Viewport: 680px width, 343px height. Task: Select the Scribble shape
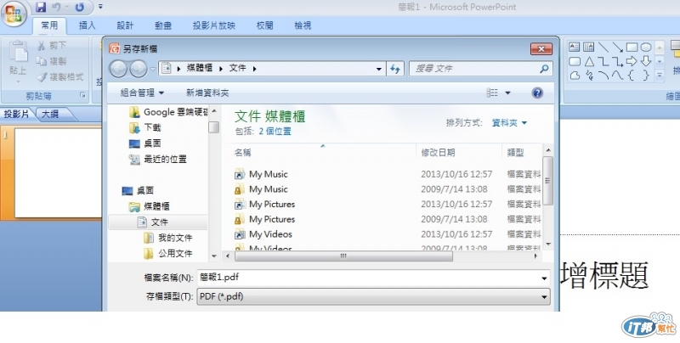[x=588, y=76]
